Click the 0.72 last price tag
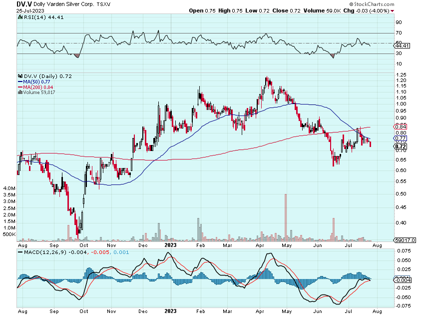Image resolution: width=424 pixels, height=315 pixels. click(401, 146)
